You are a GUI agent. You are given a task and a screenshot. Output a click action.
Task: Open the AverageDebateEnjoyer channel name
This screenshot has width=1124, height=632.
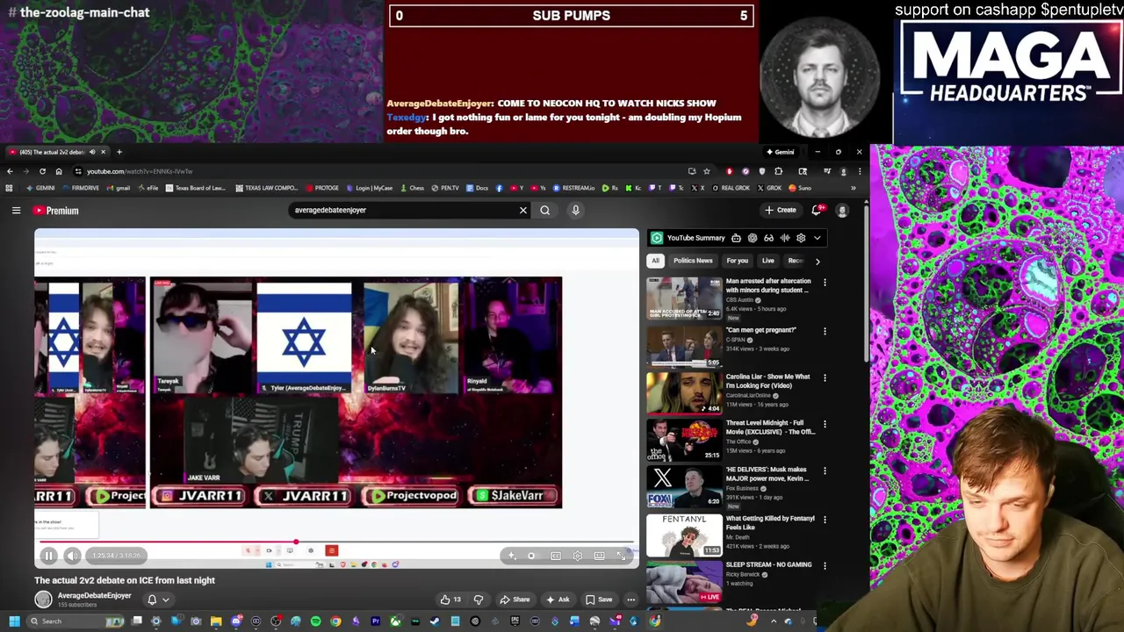click(95, 596)
